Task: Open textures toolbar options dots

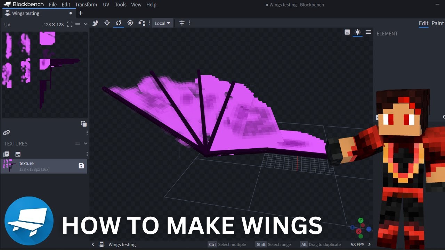Action: pyautogui.click(x=87, y=154)
